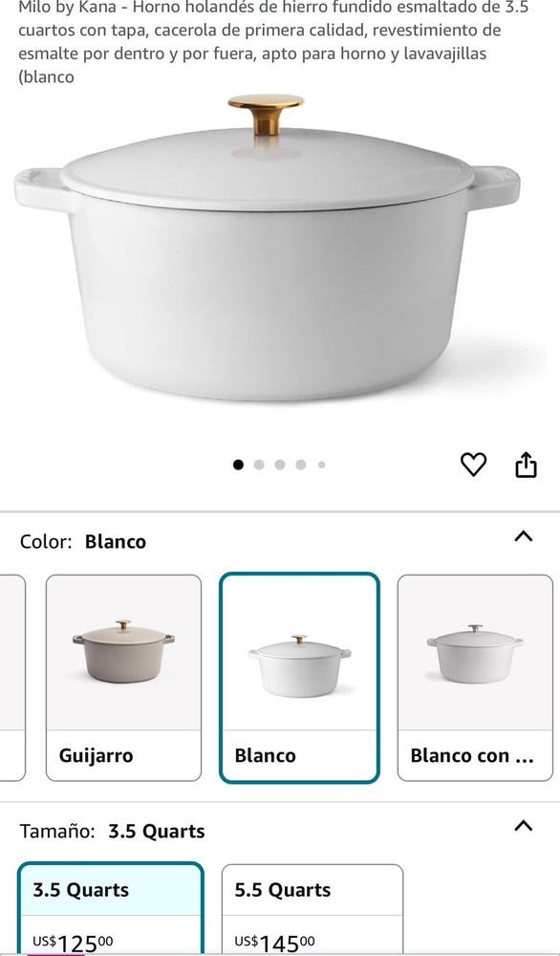Select the first image carousel dot

(237, 465)
